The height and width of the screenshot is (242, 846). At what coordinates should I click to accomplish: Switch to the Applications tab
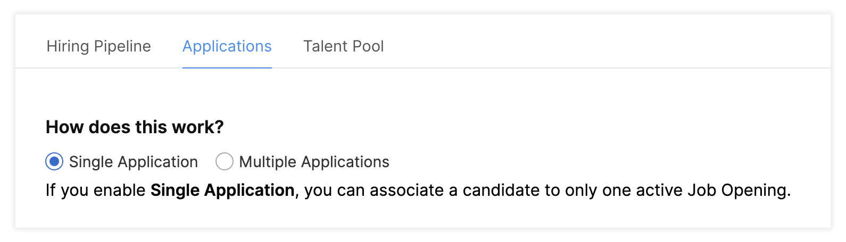pos(227,47)
